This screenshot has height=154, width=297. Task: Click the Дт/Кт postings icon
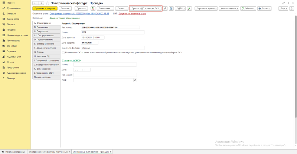tap(93, 8)
